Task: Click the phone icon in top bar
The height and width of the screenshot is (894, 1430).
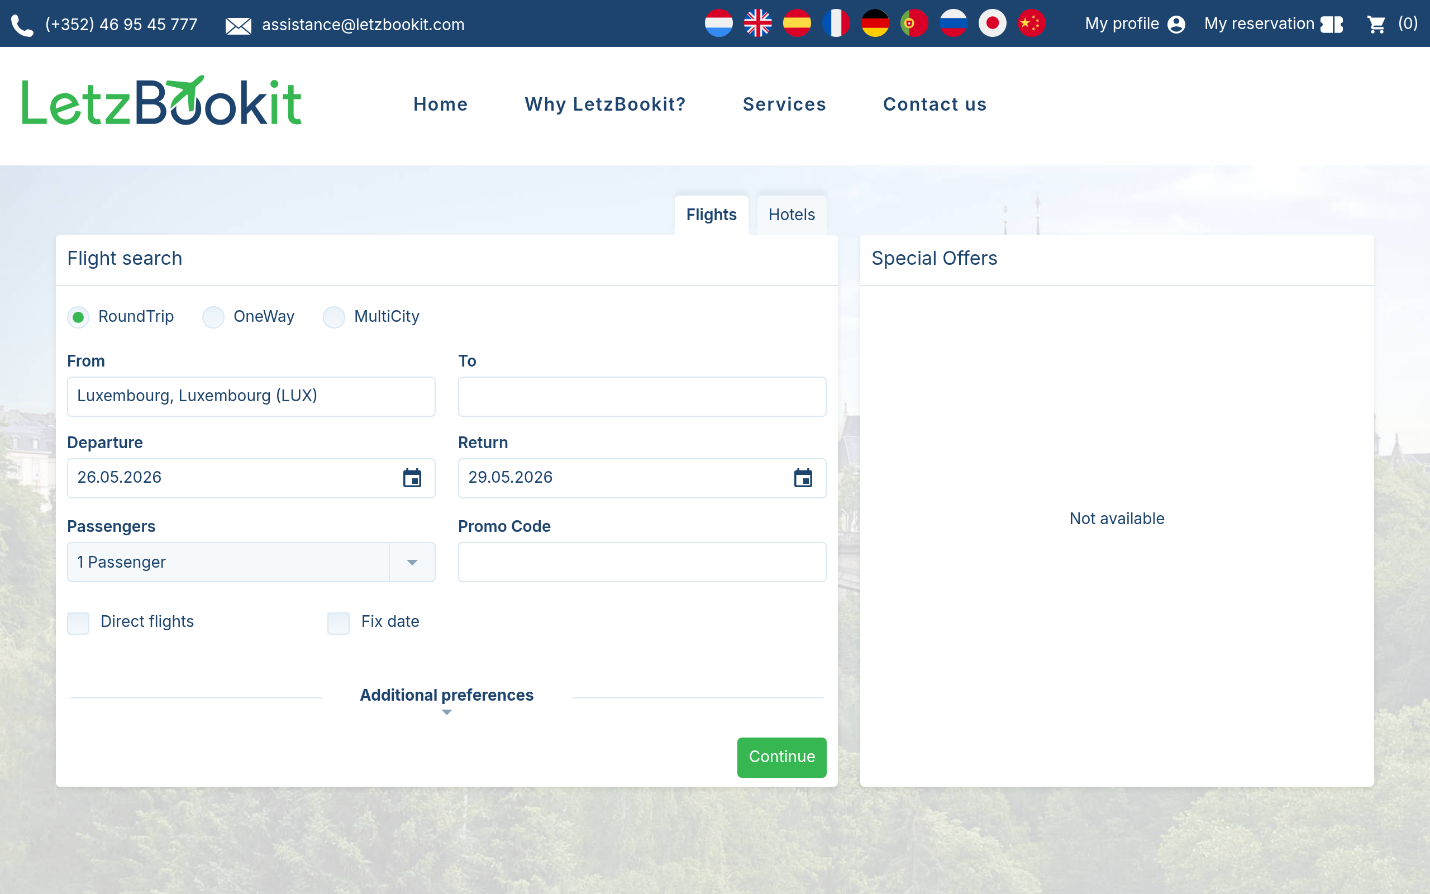Action: (22, 26)
